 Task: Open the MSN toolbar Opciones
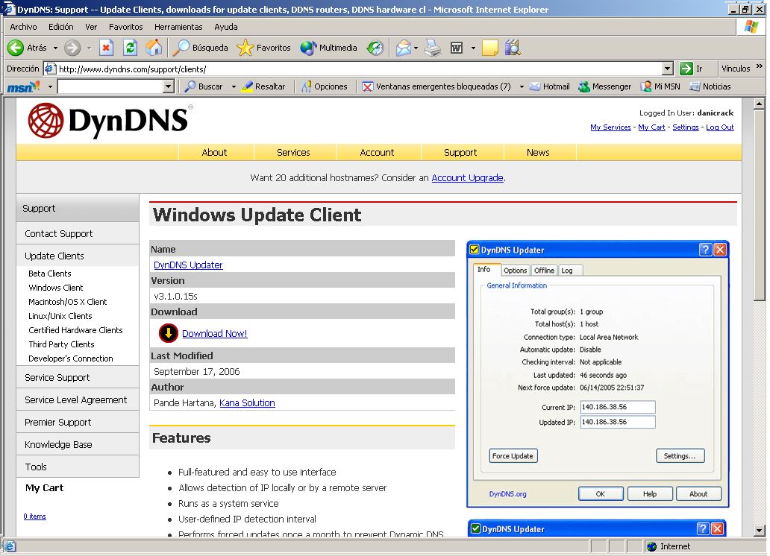[x=324, y=87]
